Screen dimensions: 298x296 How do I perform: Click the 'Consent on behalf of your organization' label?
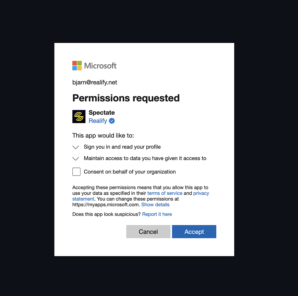coord(130,172)
